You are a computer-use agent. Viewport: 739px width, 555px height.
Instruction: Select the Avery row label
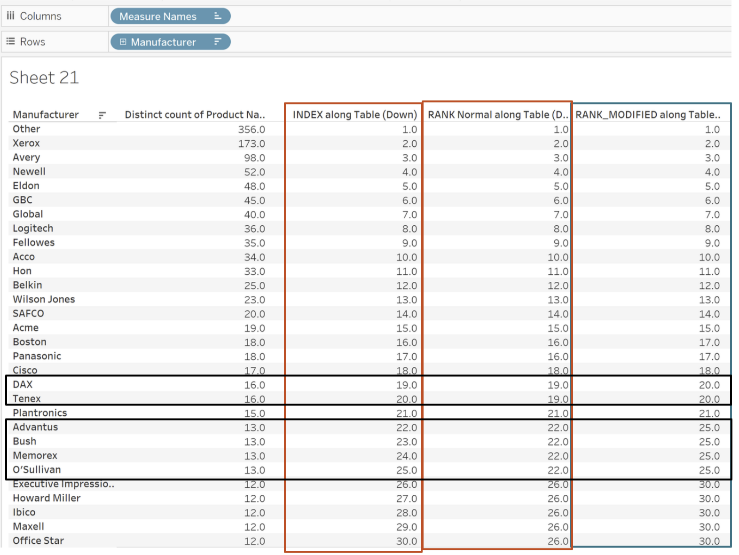(x=26, y=158)
